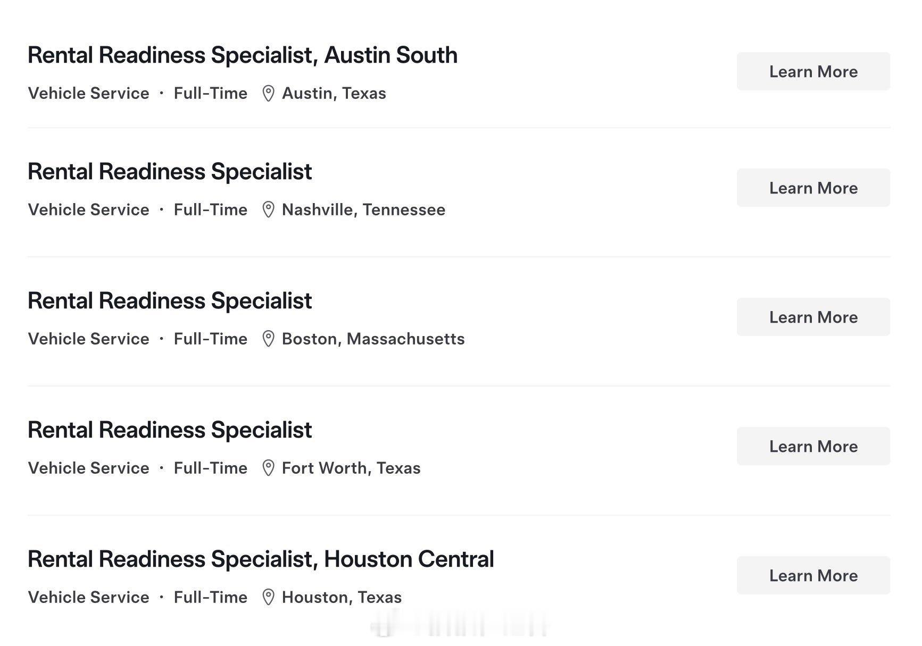
Task: Click the pin icon next to Houston, Texas
Action: click(x=268, y=597)
